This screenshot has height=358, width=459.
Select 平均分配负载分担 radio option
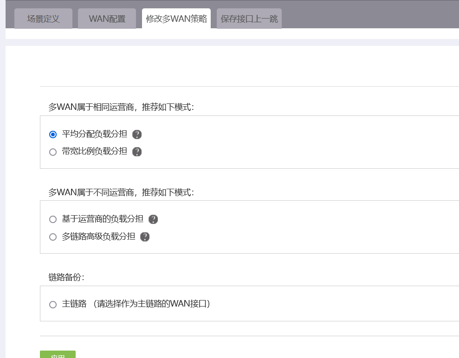tap(53, 134)
